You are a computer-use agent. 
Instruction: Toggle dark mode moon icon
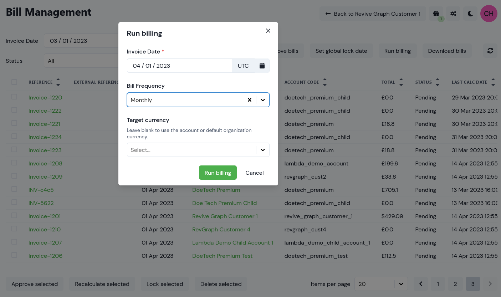470,14
